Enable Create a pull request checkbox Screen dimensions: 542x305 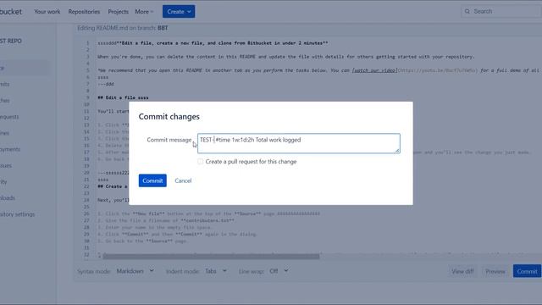[x=200, y=162]
